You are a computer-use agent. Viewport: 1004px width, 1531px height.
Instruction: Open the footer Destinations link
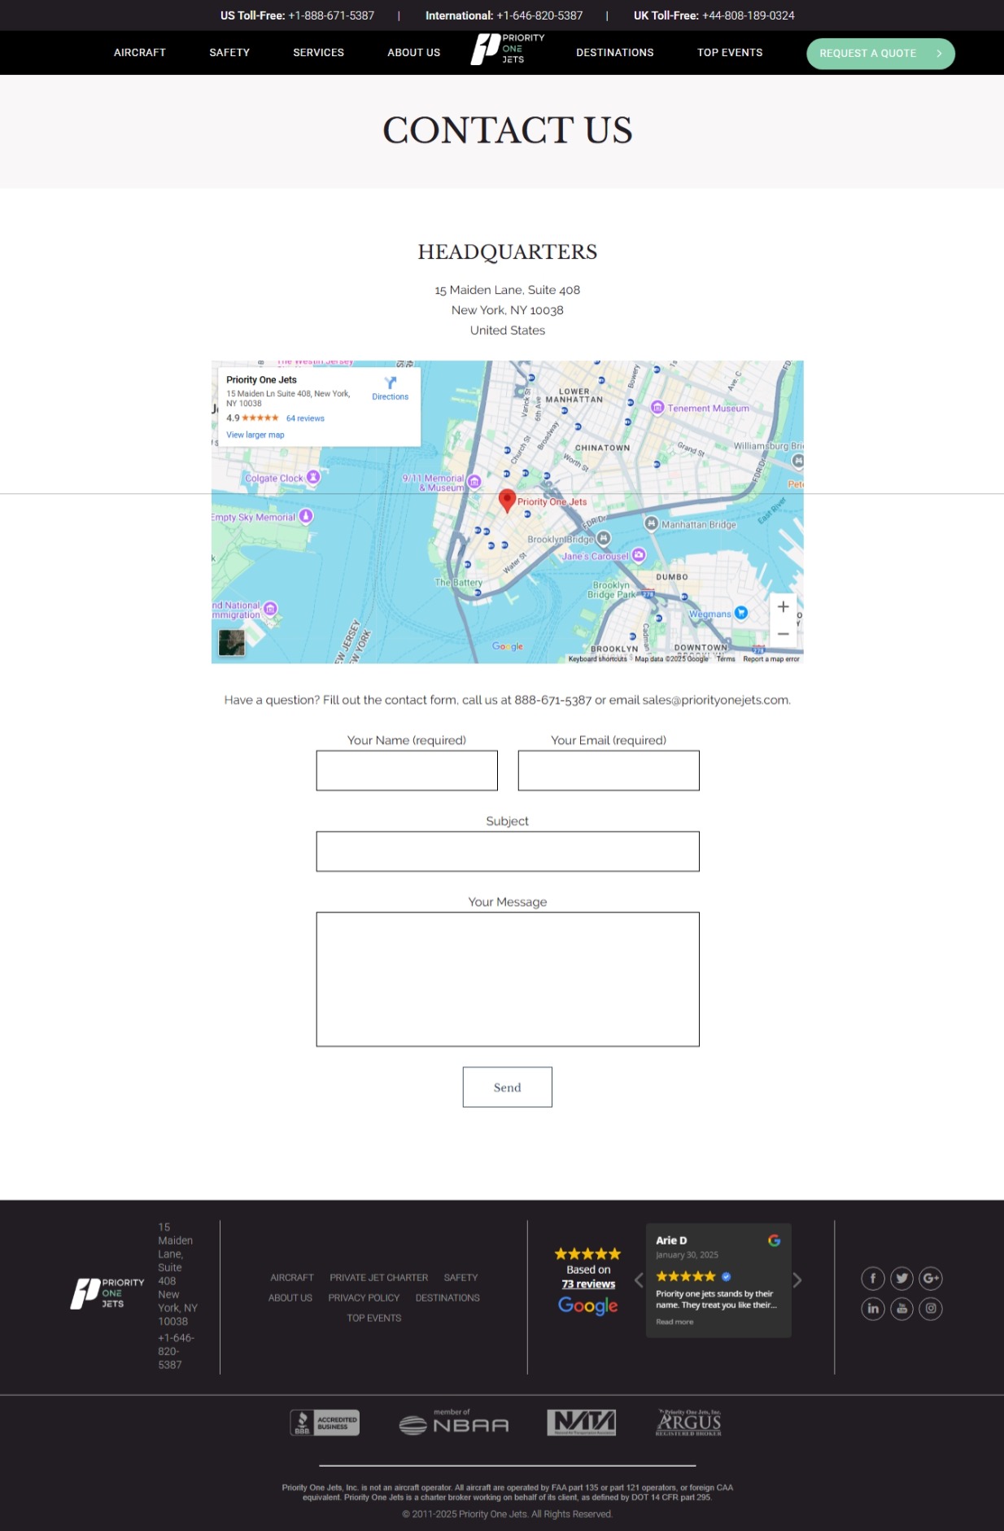click(447, 1298)
